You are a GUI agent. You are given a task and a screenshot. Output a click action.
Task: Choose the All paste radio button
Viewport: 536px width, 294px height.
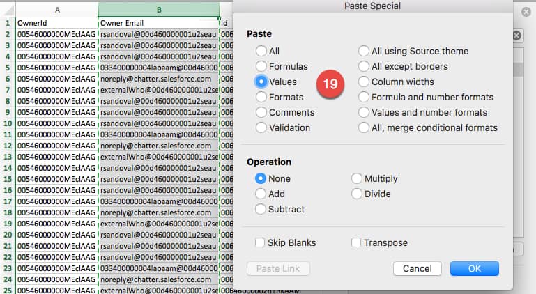[x=262, y=51]
